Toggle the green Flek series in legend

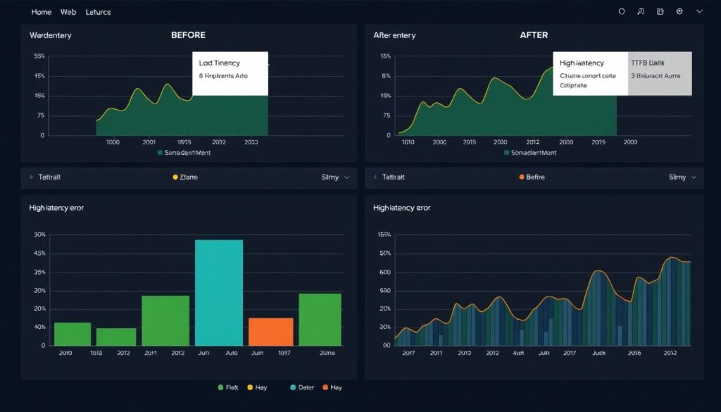220,387
